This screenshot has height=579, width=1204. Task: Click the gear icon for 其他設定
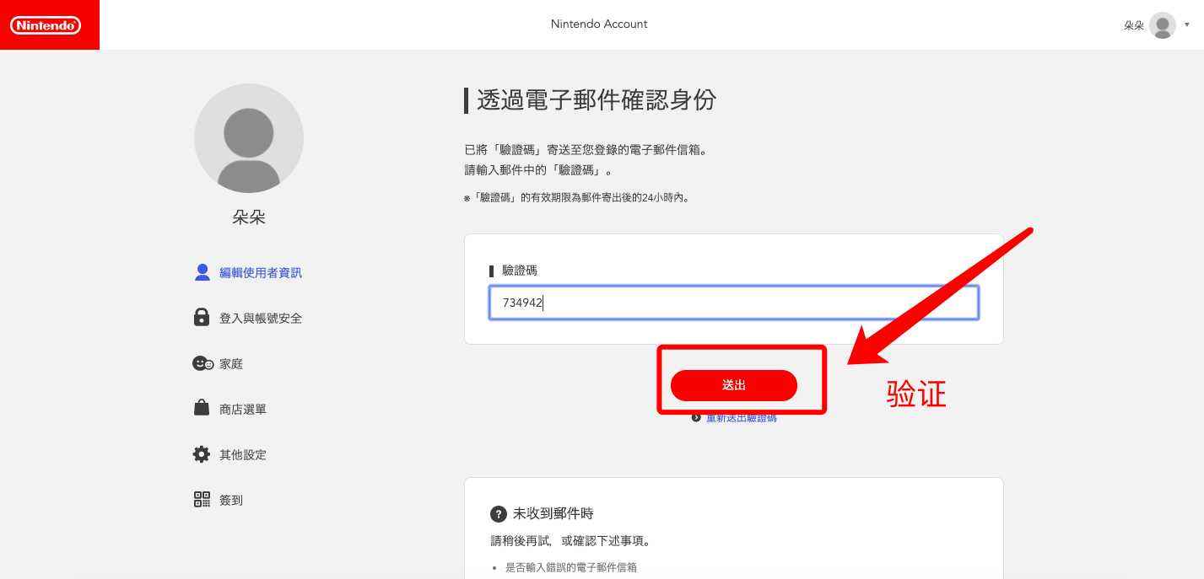202,454
